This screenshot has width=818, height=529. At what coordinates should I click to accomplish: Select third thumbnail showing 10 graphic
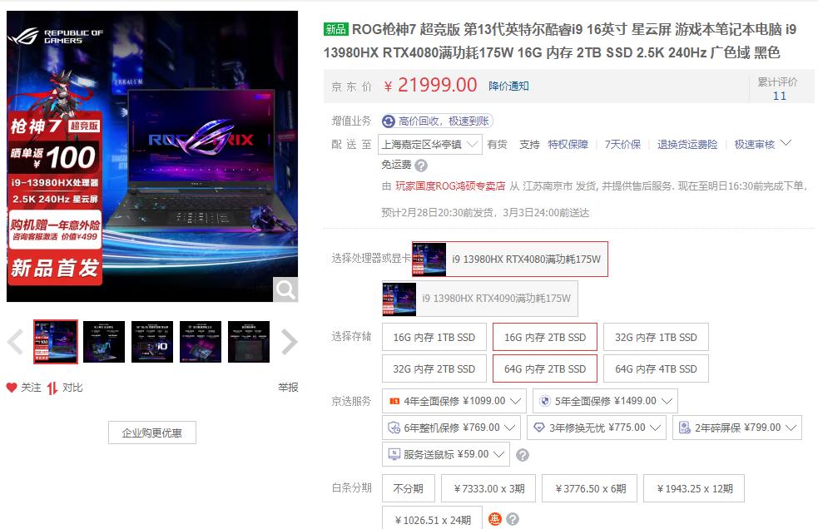(152, 342)
